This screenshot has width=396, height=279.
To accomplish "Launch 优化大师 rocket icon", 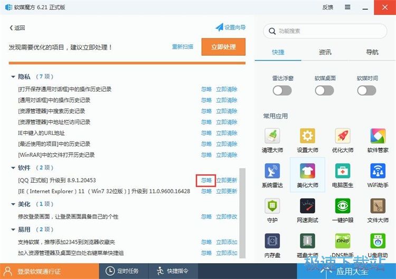I will coord(343,136).
